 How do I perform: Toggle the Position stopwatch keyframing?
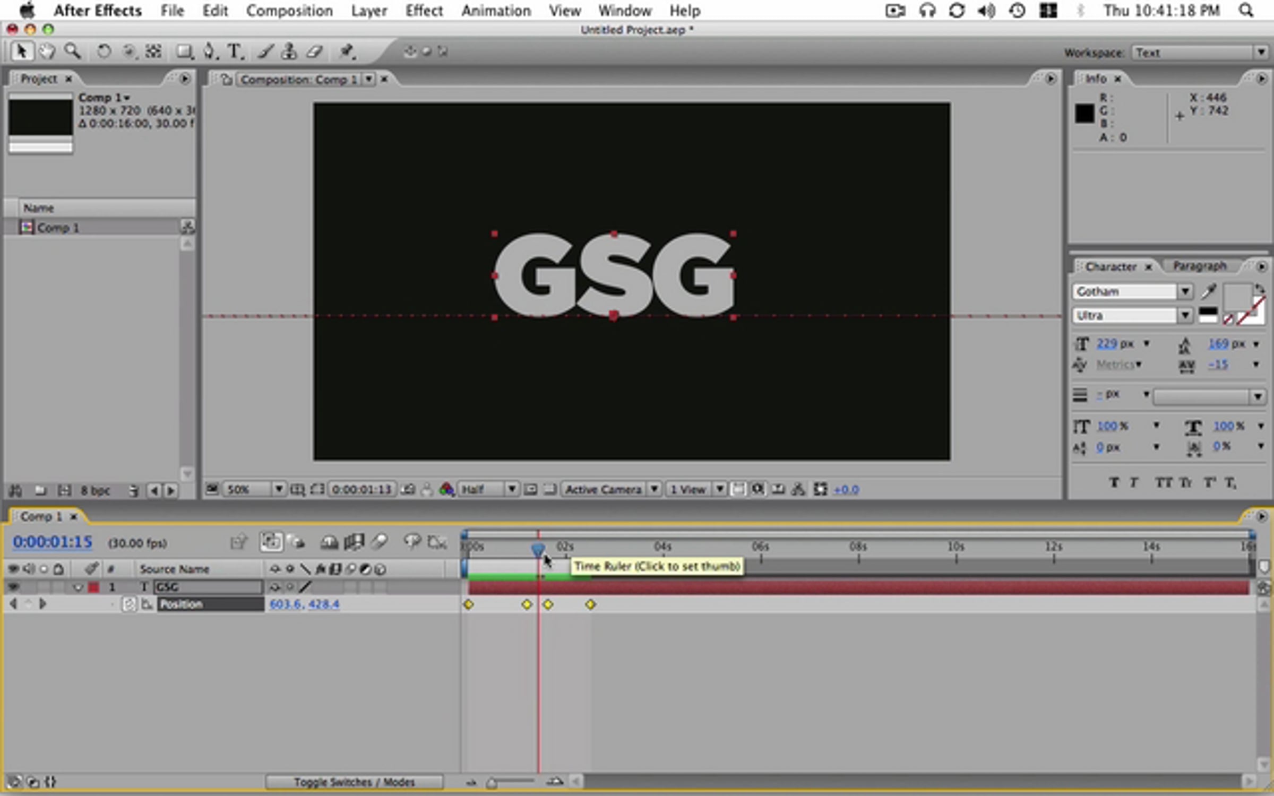[x=128, y=604]
